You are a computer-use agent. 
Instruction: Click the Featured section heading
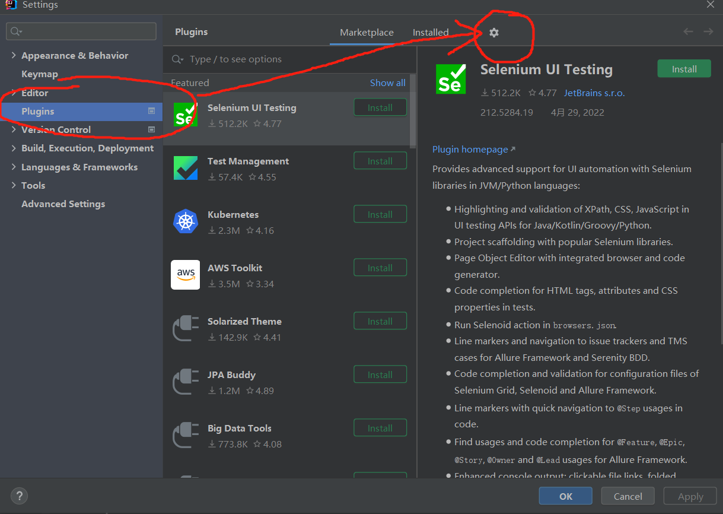tap(190, 83)
